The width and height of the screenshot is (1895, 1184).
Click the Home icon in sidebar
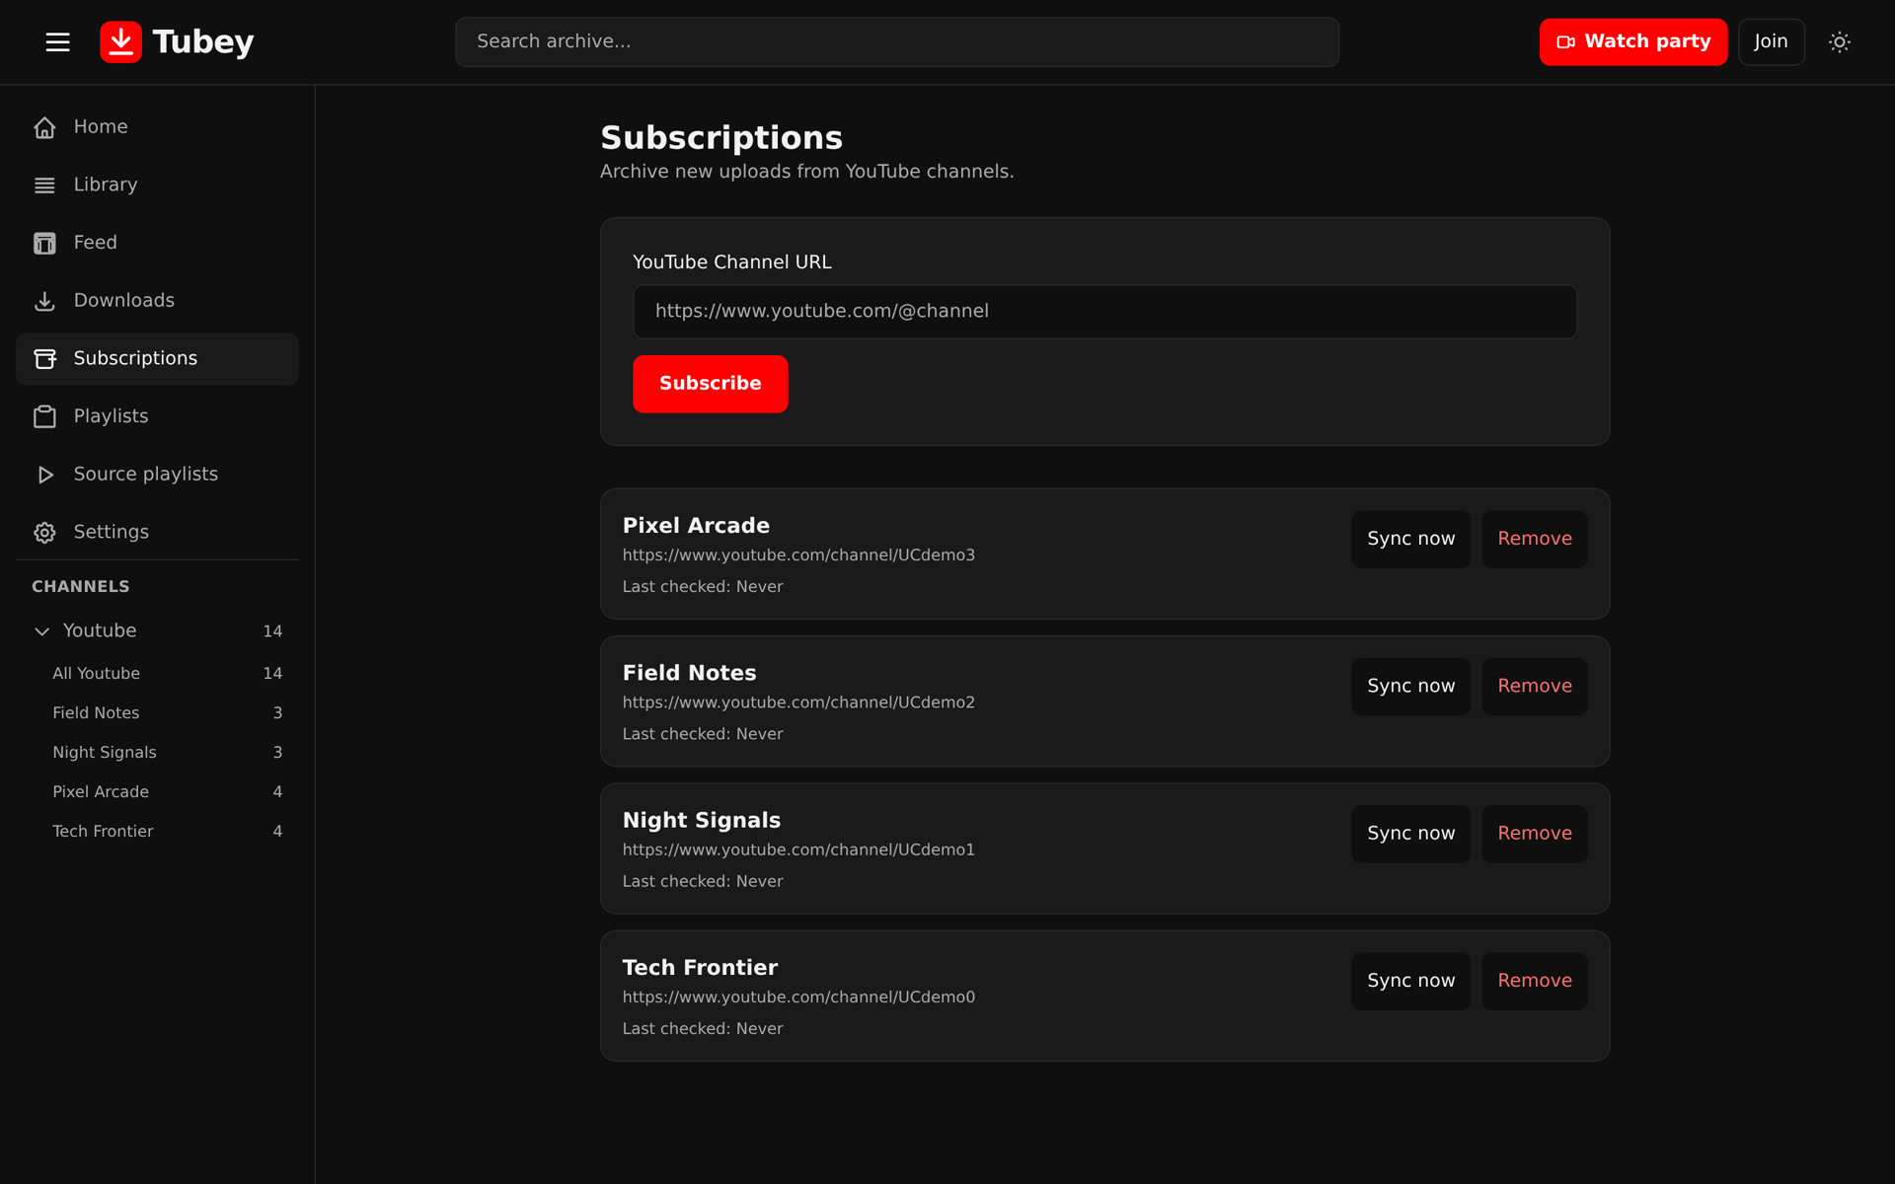click(x=44, y=127)
